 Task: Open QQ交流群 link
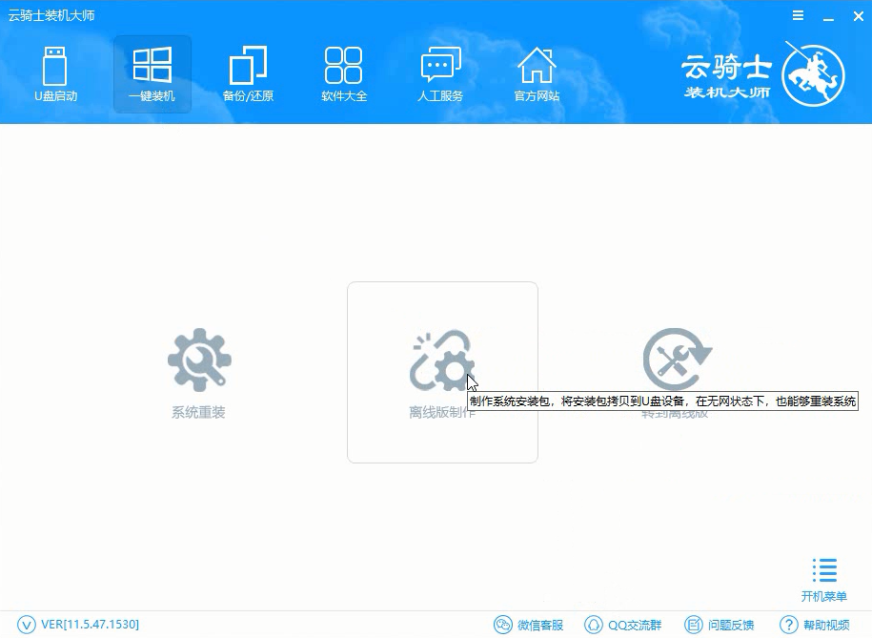point(623,625)
